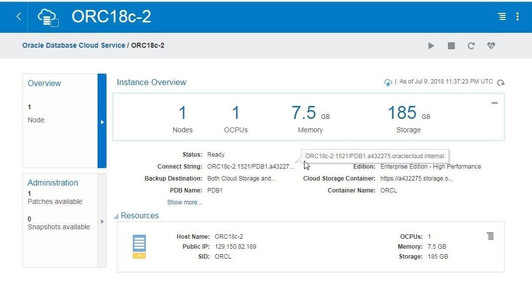This screenshot has width=532, height=283.
Task: Click the SID value ORCL
Action: click(223, 257)
